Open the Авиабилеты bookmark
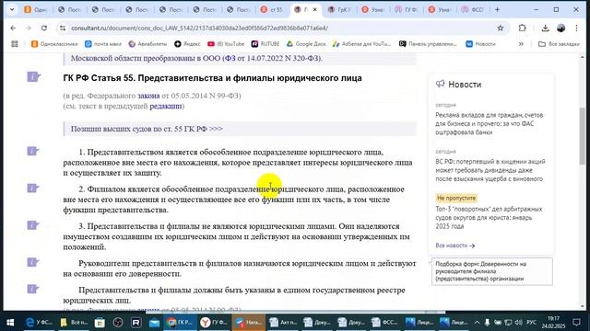The image size is (590, 331). pos(147,44)
